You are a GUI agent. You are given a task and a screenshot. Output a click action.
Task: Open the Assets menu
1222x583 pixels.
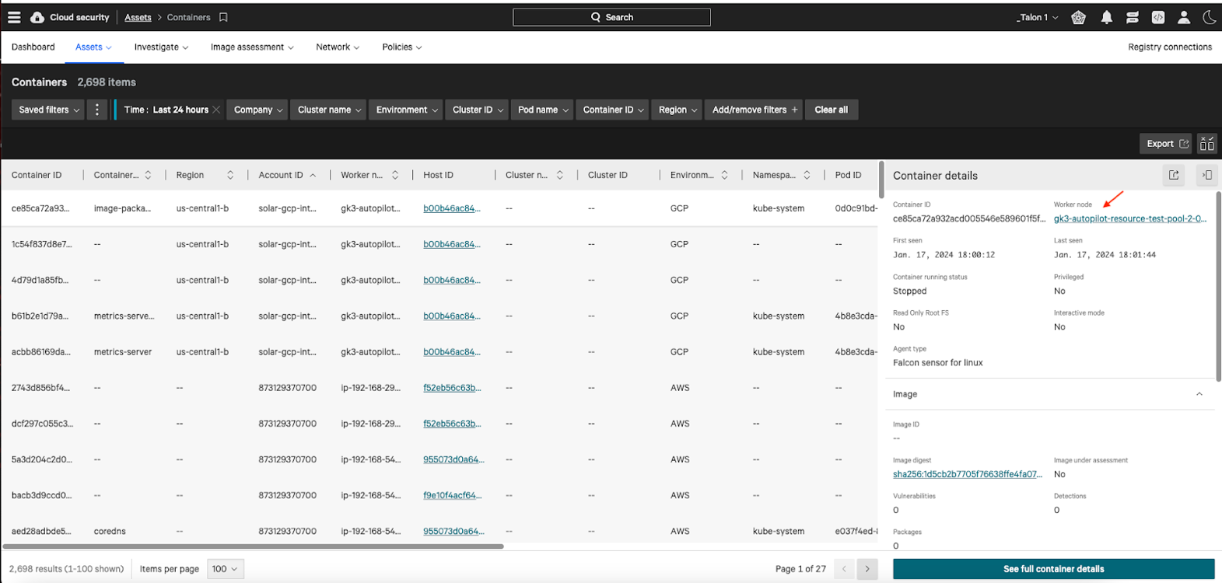pos(93,47)
